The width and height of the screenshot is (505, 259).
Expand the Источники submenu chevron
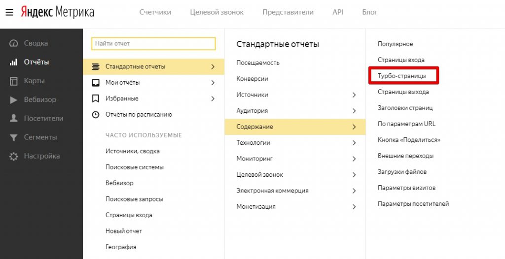pos(354,95)
